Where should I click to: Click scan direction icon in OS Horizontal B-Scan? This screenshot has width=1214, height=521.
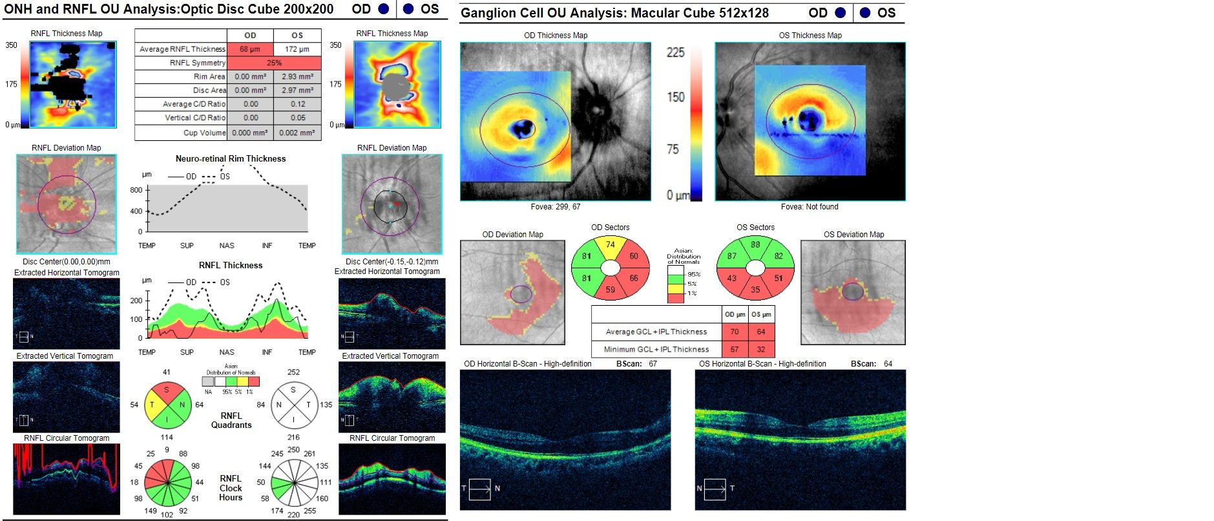(715, 489)
